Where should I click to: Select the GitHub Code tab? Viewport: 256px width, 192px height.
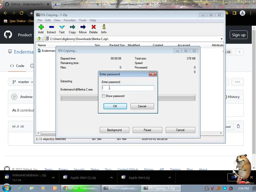click(17, 66)
